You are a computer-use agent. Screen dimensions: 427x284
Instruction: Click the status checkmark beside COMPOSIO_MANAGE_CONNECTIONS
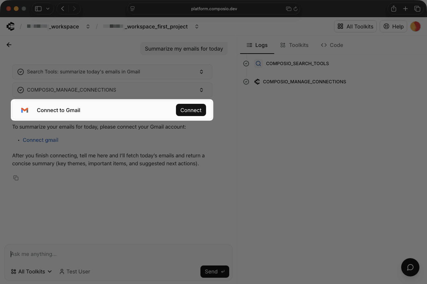pos(246,82)
